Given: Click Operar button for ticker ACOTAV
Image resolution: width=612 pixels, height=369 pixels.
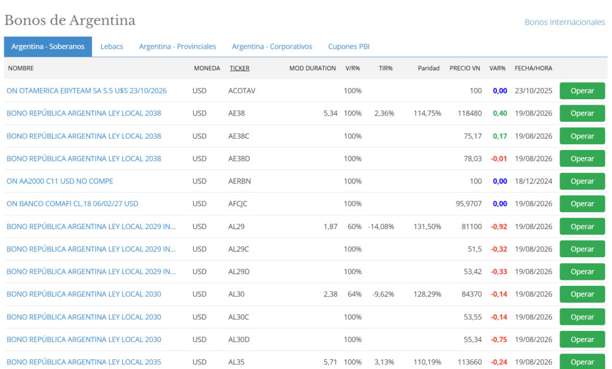Looking at the screenshot, I should click(x=582, y=90).
